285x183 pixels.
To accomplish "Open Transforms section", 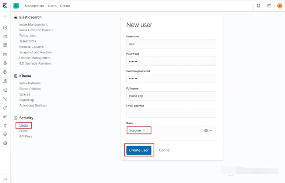I will (x=27, y=41).
